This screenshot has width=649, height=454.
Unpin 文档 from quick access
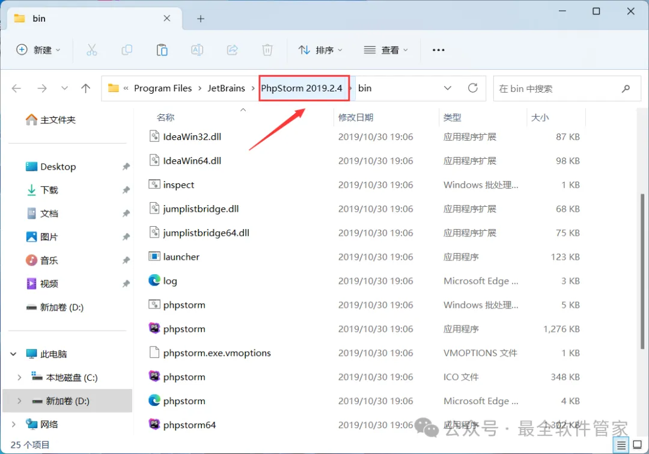(x=126, y=213)
